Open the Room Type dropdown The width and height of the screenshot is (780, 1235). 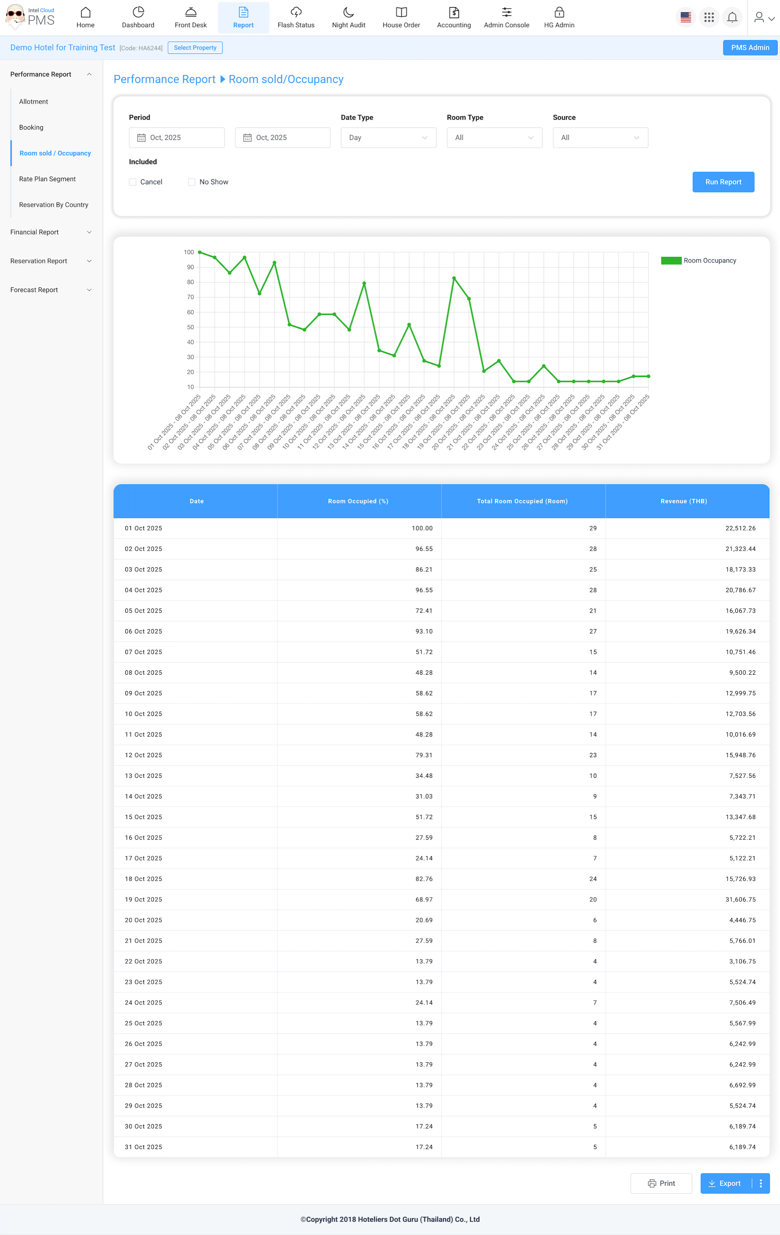(494, 138)
